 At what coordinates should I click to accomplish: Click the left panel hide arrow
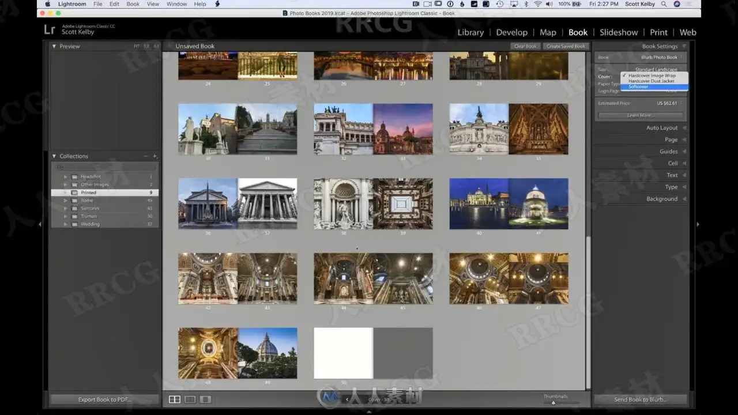40,224
